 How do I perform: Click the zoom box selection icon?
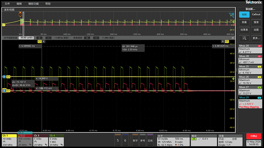pyautogui.click(x=244, y=38)
